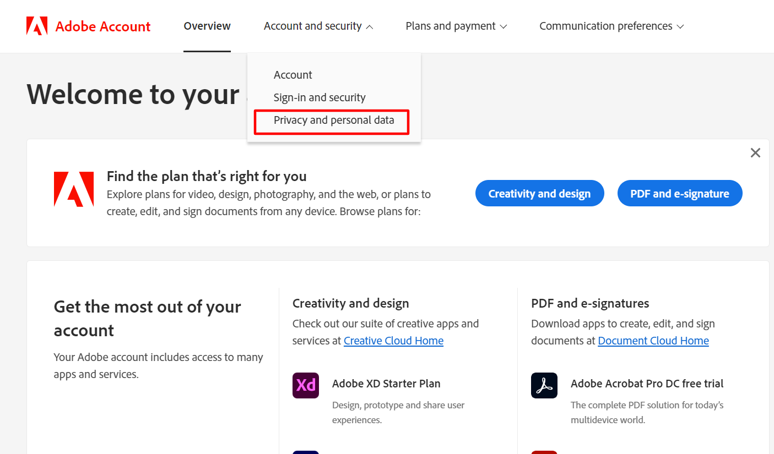The width and height of the screenshot is (774, 454).
Task: Click the Creativity and design section heading
Action: [351, 303]
